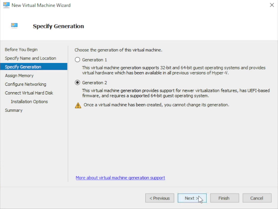Click the Finish button
The height and width of the screenshot is (209, 278).
coord(224,198)
